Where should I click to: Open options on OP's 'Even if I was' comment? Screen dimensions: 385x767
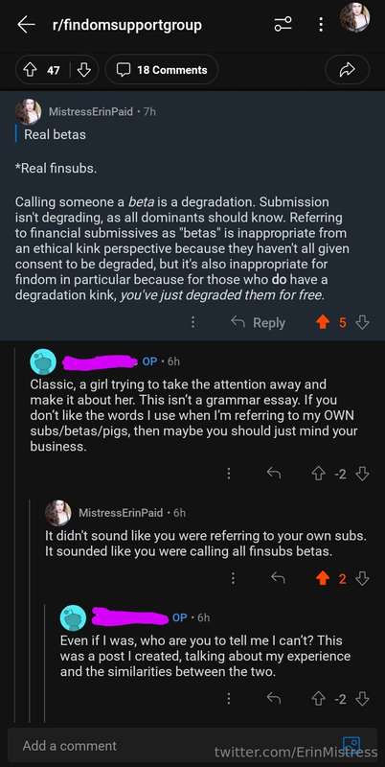point(228,699)
